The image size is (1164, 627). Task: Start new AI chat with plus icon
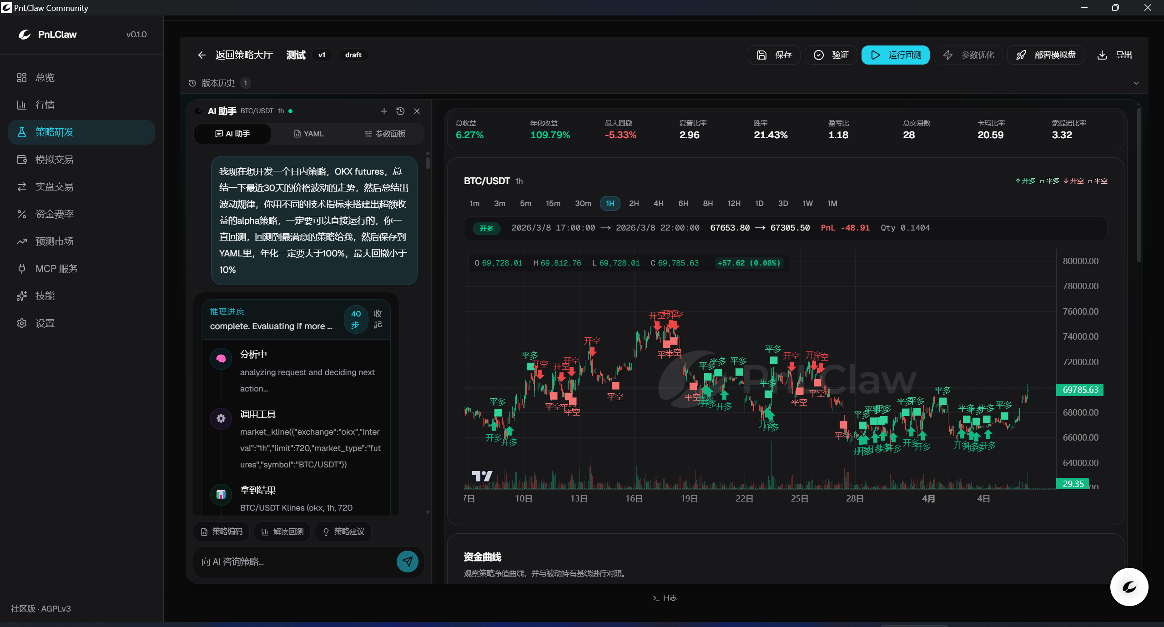384,111
